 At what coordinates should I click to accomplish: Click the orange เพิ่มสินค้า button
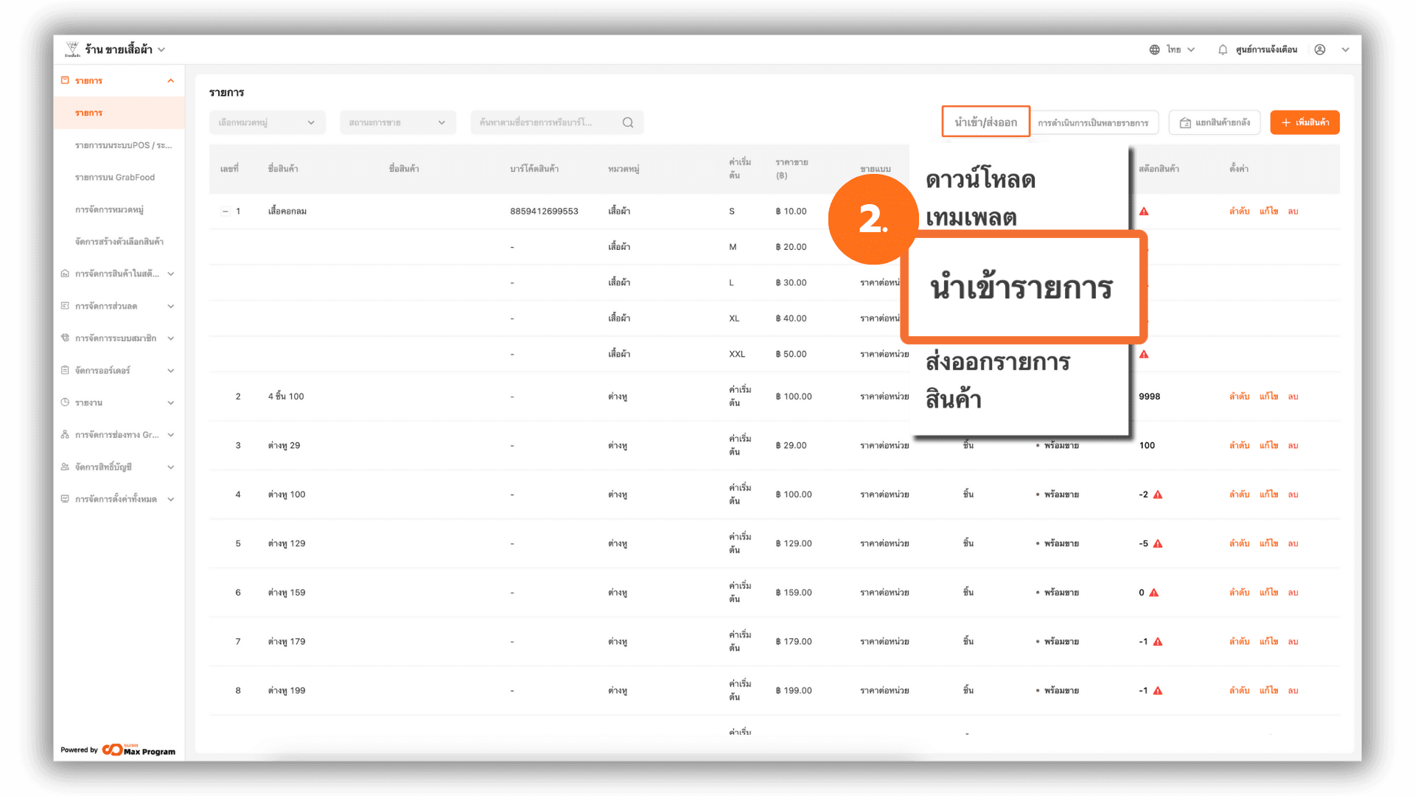(x=1304, y=122)
